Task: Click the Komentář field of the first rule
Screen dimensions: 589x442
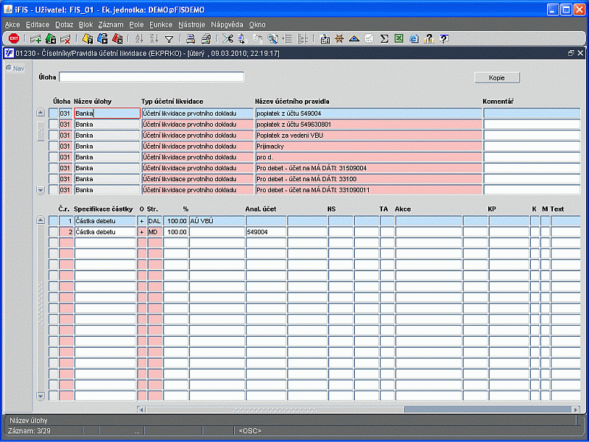Action: pyautogui.click(x=532, y=113)
